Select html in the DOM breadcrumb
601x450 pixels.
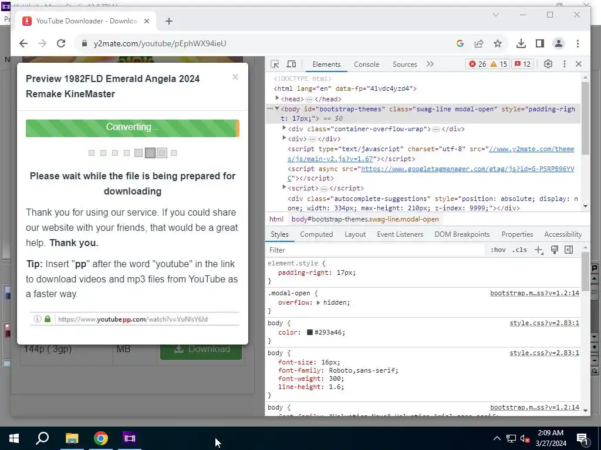[276, 219]
